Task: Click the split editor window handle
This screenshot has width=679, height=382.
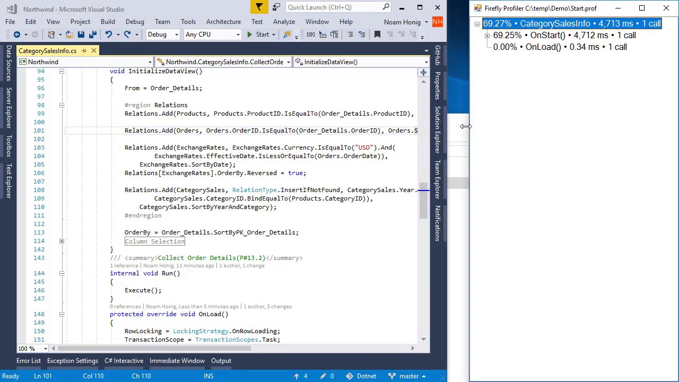Action: 423,72
